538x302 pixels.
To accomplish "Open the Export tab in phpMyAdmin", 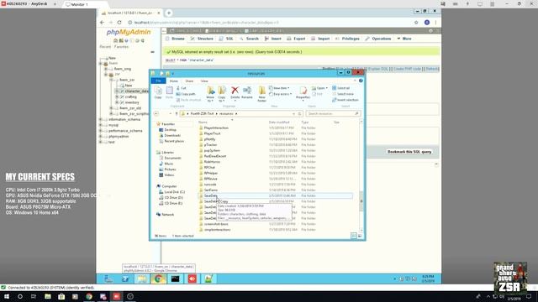I will point(296,39).
